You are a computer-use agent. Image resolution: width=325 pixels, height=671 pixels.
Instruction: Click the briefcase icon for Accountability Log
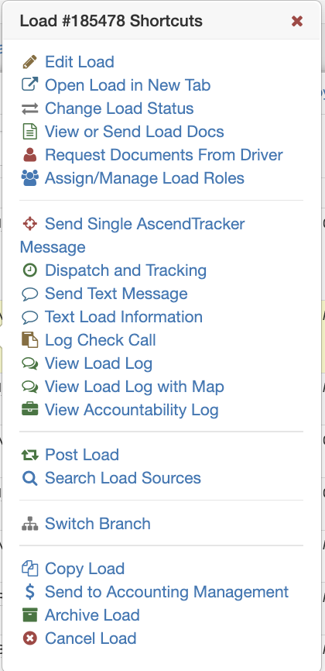point(29,410)
